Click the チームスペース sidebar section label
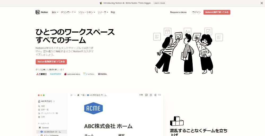Screen dimensions: 265x136 coord(43,124)
